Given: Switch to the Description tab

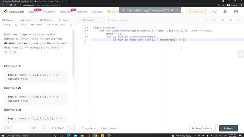Looking at the screenshot, I should click(x=9, y=20).
